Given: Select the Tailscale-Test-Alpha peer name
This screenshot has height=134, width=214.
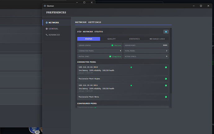Looking at the screenshot, I should point(89,79).
